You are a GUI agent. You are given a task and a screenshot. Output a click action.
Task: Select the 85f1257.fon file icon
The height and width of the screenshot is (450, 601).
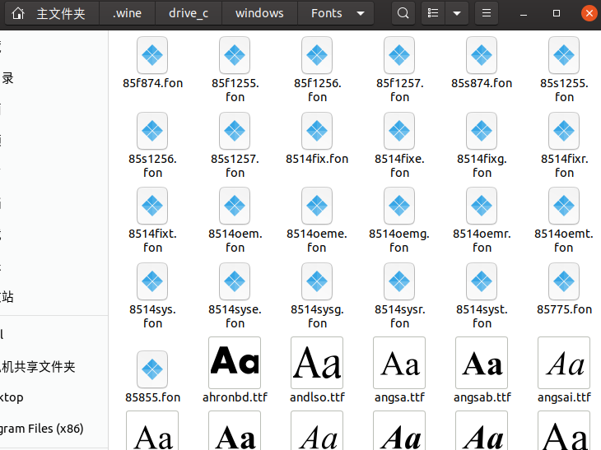tap(399, 55)
